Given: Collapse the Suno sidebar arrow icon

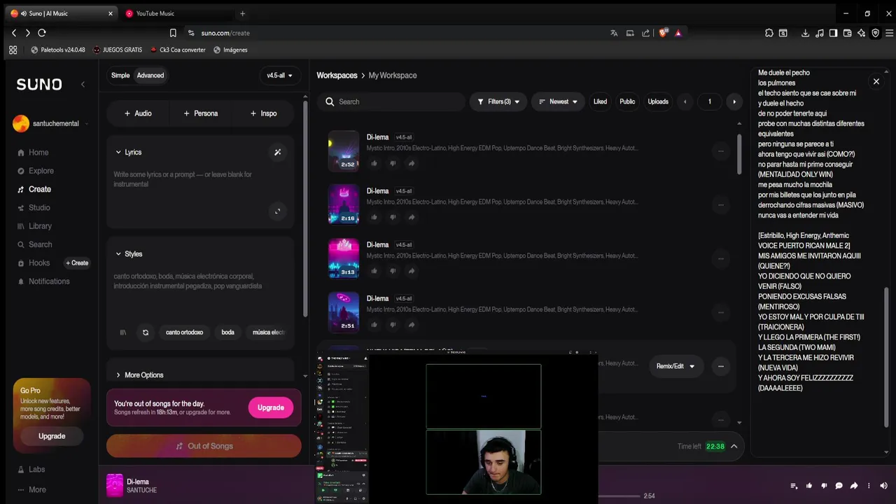Looking at the screenshot, I should tap(83, 85).
